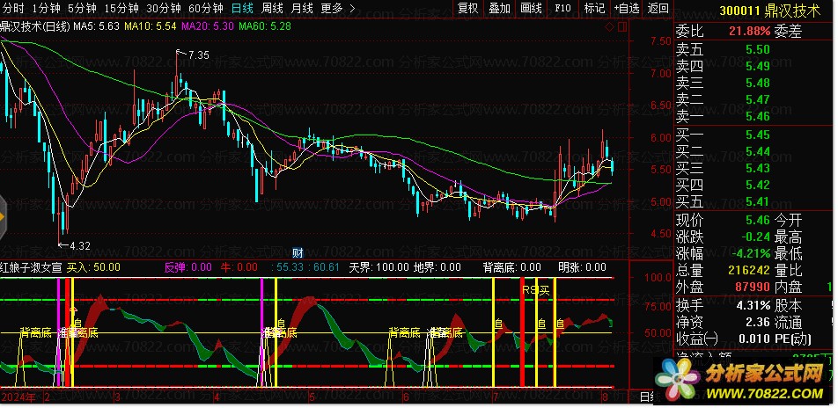Click the 卖四 5.49 order row
The width and height of the screenshot is (838, 408).
coord(753,66)
